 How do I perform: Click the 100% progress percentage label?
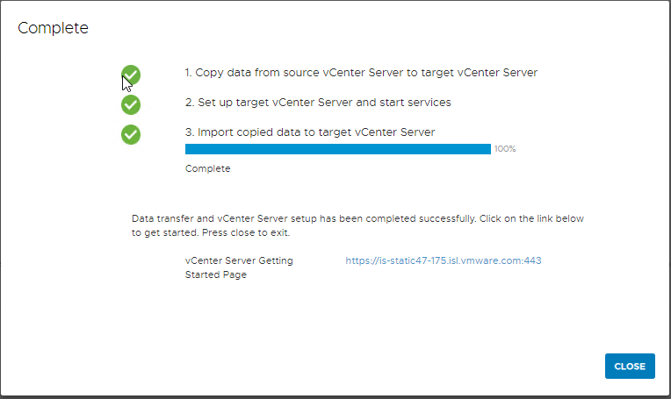(x=505, y=149)
